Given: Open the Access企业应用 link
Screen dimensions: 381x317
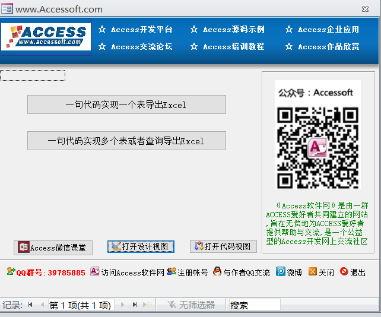Looking at the screenshot, I should click(x=328, y=30).
